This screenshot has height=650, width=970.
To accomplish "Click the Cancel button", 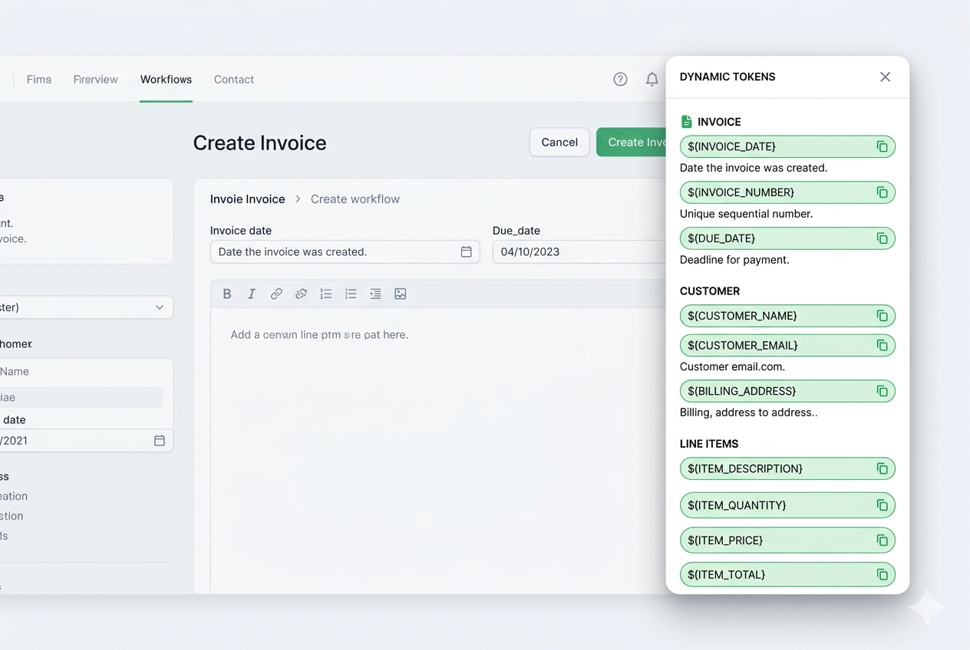I will coord(559,142).
